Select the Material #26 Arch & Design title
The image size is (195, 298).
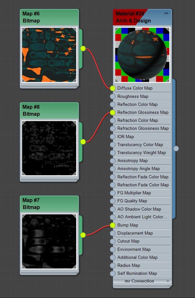pyautogui.click(x=142, y=17)
